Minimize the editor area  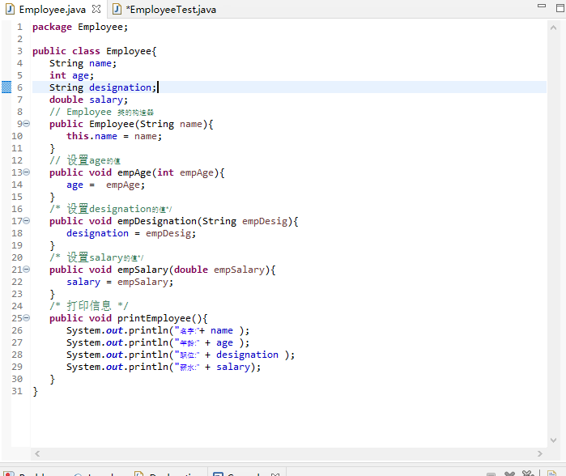point(542,6)
